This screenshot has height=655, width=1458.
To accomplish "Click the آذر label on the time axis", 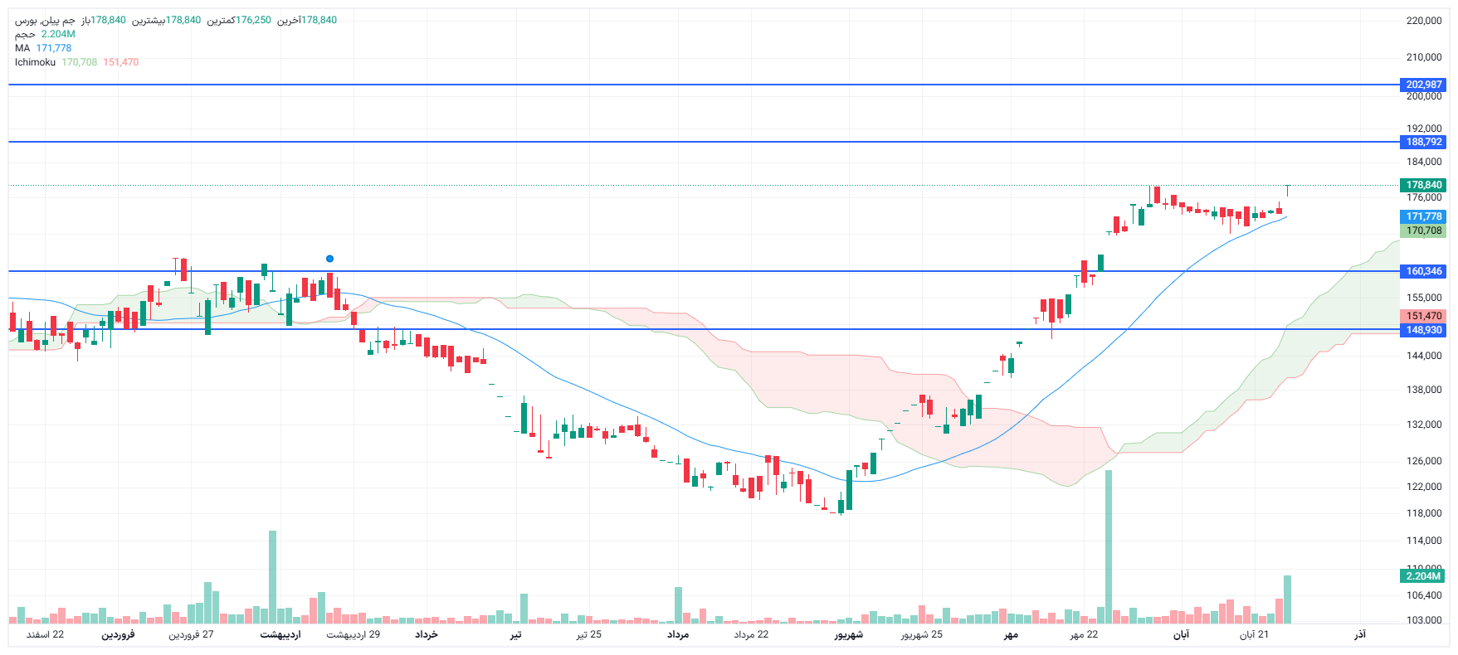I will (x=1359, y=634).
